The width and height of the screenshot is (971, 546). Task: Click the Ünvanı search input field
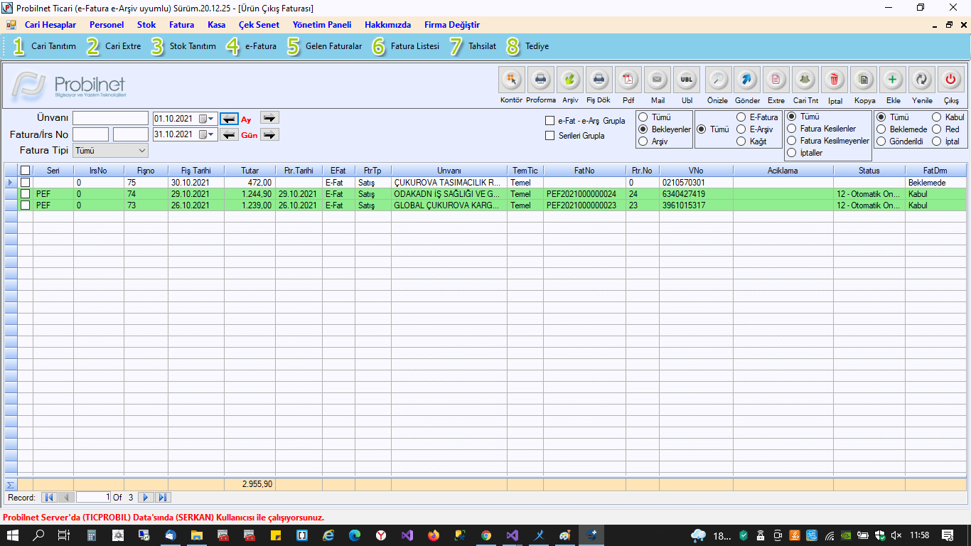point(110,119)
